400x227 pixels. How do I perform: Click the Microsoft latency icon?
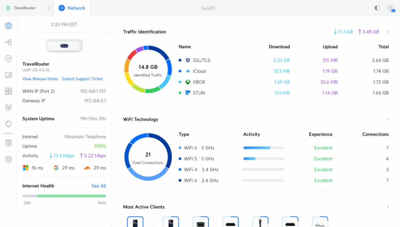point(26,168)
